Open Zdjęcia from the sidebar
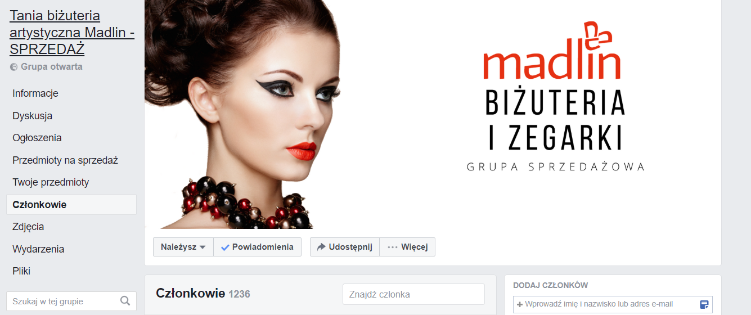The image size is (751, 315). [x=28, y=227]
